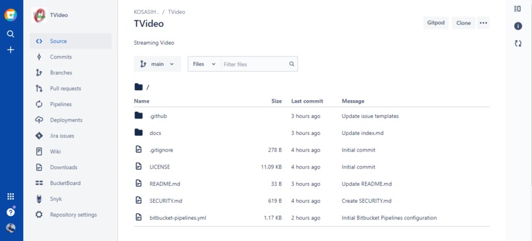Image resolution: width=532 pixels, height=241 pixels.
Task: Open Commits in the sidebar
Action: (71, 57)
